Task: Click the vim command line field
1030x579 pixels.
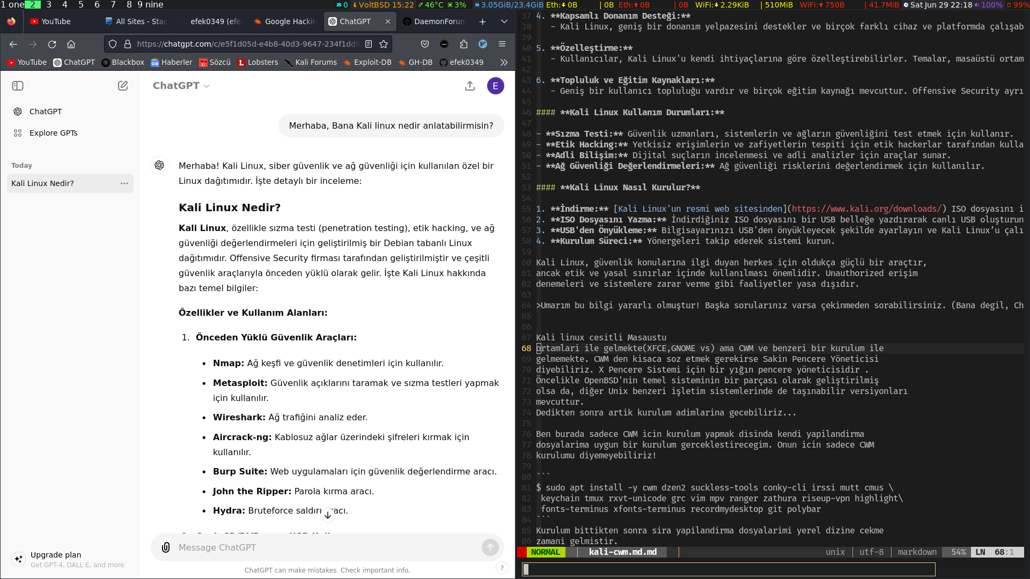Action: click(729, 569)
